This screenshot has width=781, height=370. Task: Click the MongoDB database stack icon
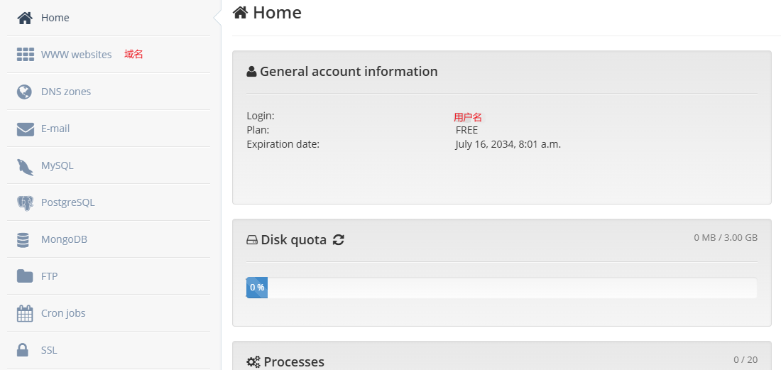pyautogui.click(x=23, y=240)
